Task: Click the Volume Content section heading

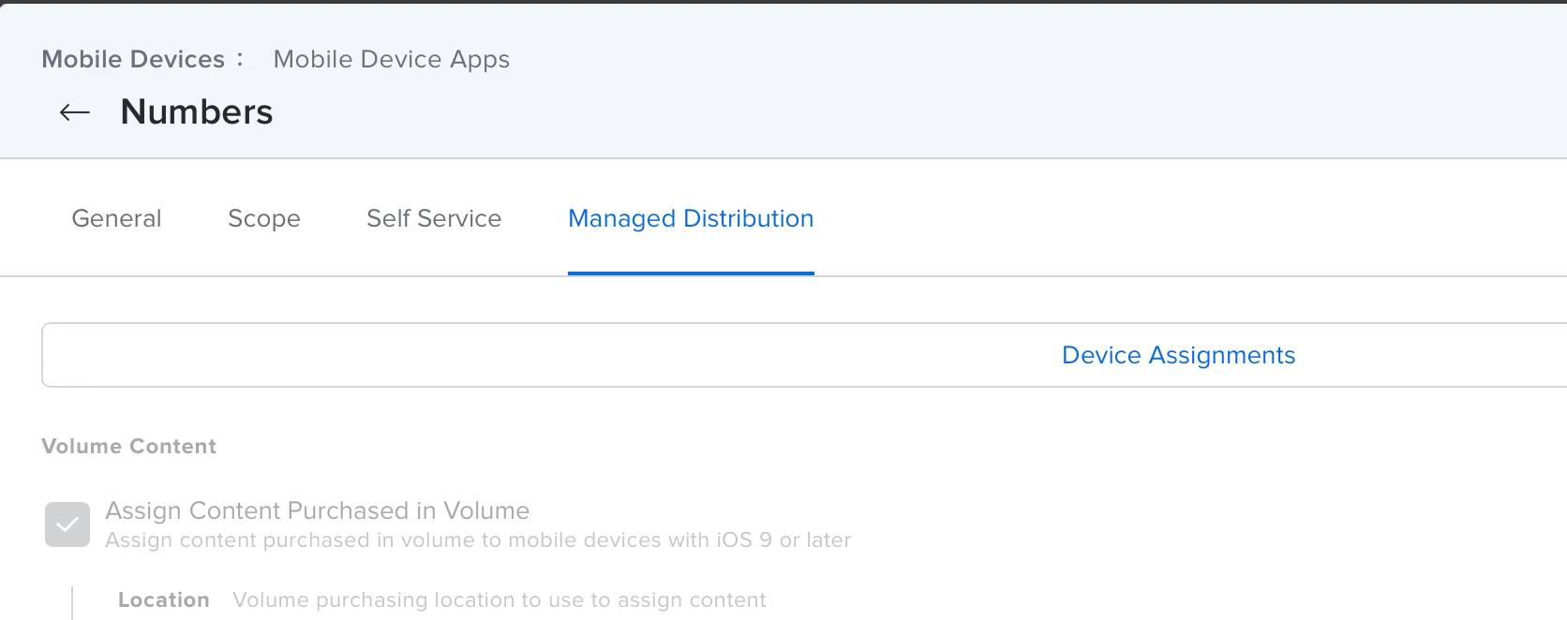Action: (x=128, y=447)
